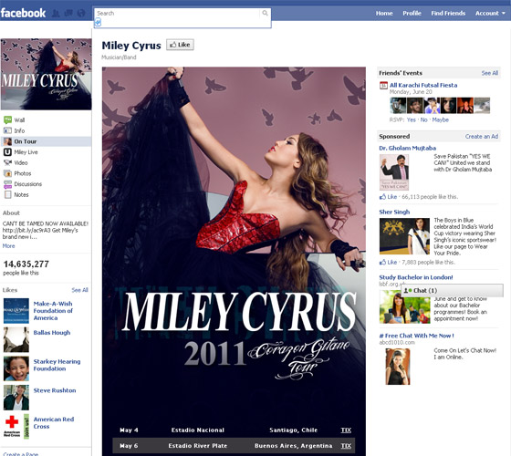Click Dr. Gholam Mujtaba ad image
Screen dimensions: 511x456
394,172
